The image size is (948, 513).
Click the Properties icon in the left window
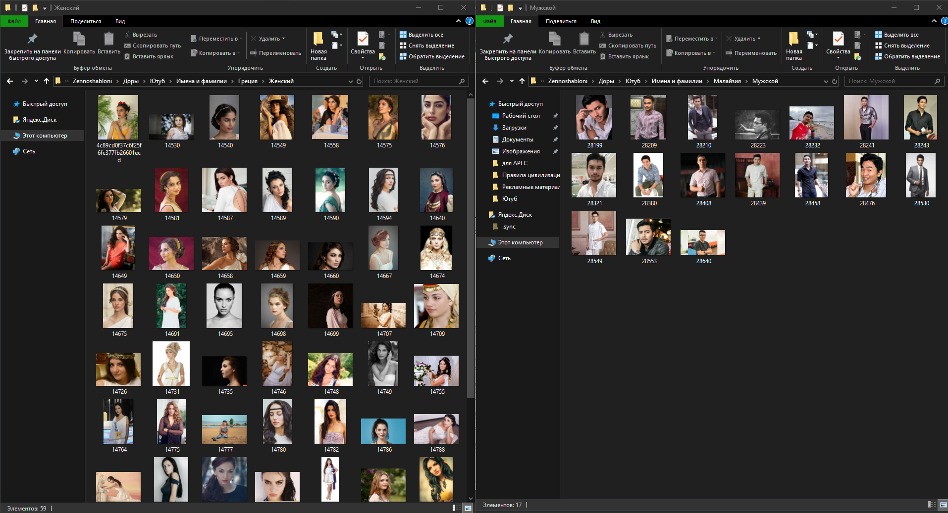point(363,40)
